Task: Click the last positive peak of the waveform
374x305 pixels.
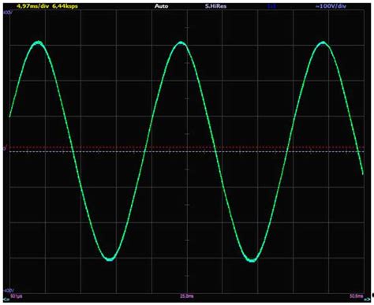Action: point(323,43)
